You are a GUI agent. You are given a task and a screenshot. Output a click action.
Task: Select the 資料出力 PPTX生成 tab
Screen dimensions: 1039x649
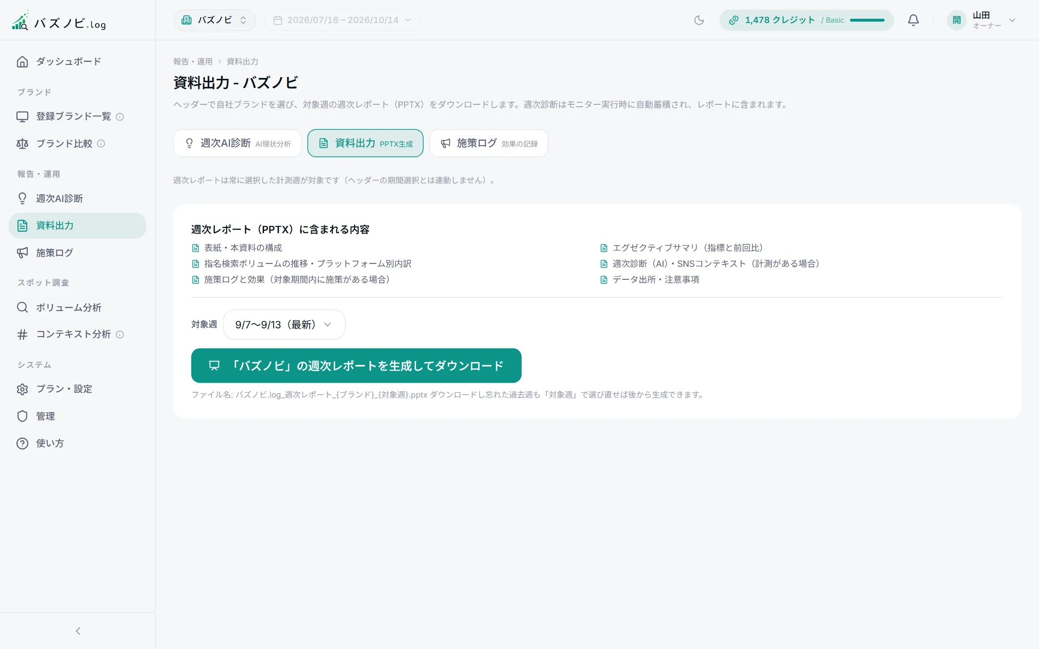pyautogui.click(x=366, y=143)
